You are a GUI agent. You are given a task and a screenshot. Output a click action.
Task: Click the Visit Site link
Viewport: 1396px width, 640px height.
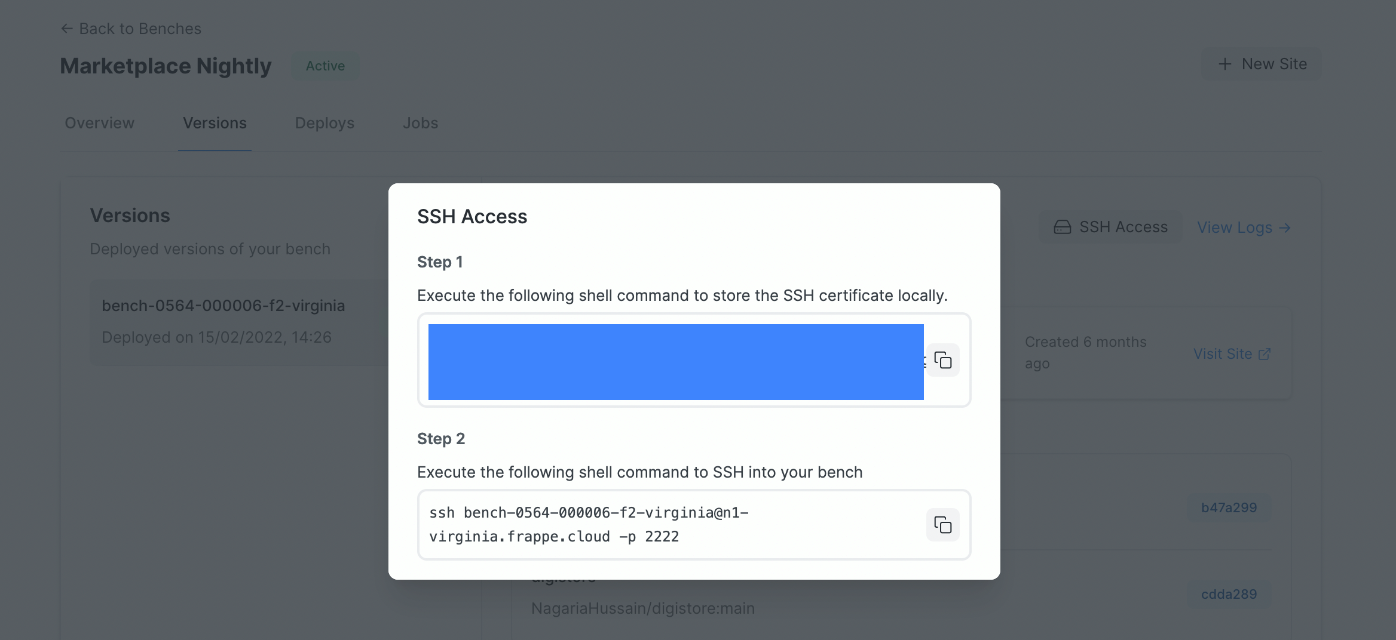click(1223, 353)
